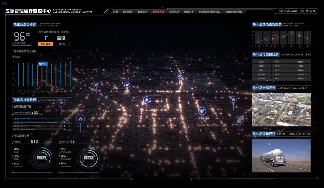Switch to the 火灾防治 tab
Viewport: 324px width, 188px height.
pos(128,12)
